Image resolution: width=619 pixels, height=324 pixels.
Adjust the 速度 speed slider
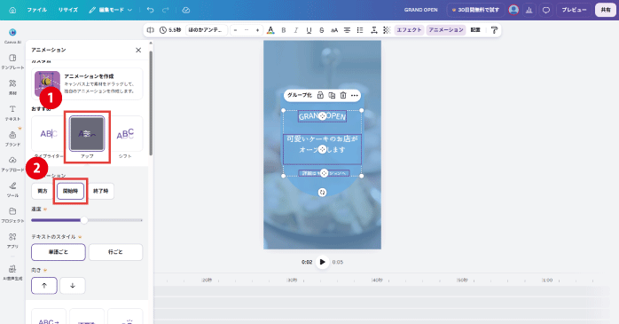pyautogui.click(x=84, y=220)
